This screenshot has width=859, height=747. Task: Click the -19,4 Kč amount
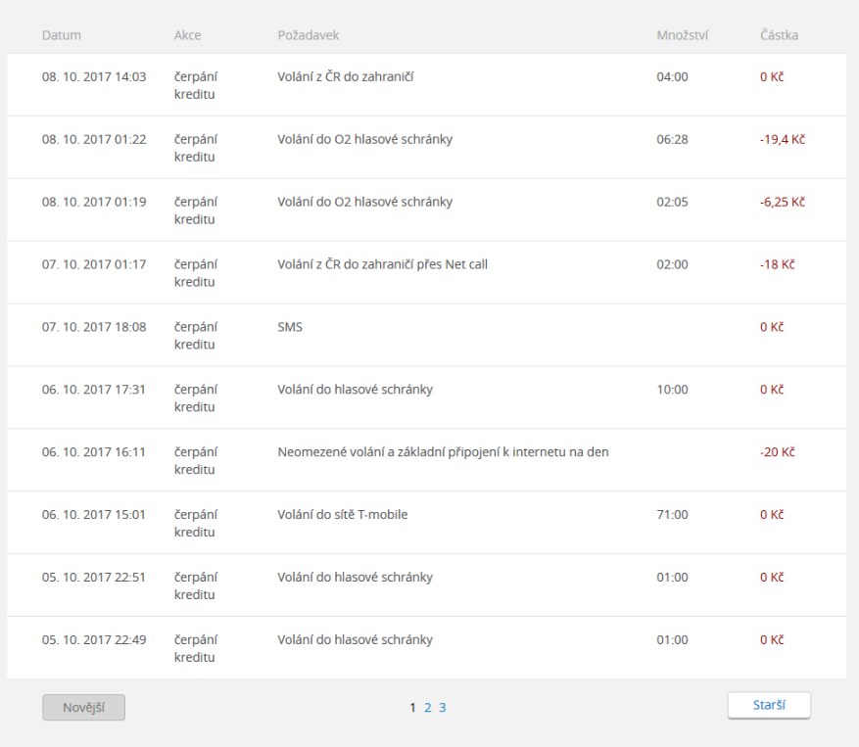(x=782, y=139)
